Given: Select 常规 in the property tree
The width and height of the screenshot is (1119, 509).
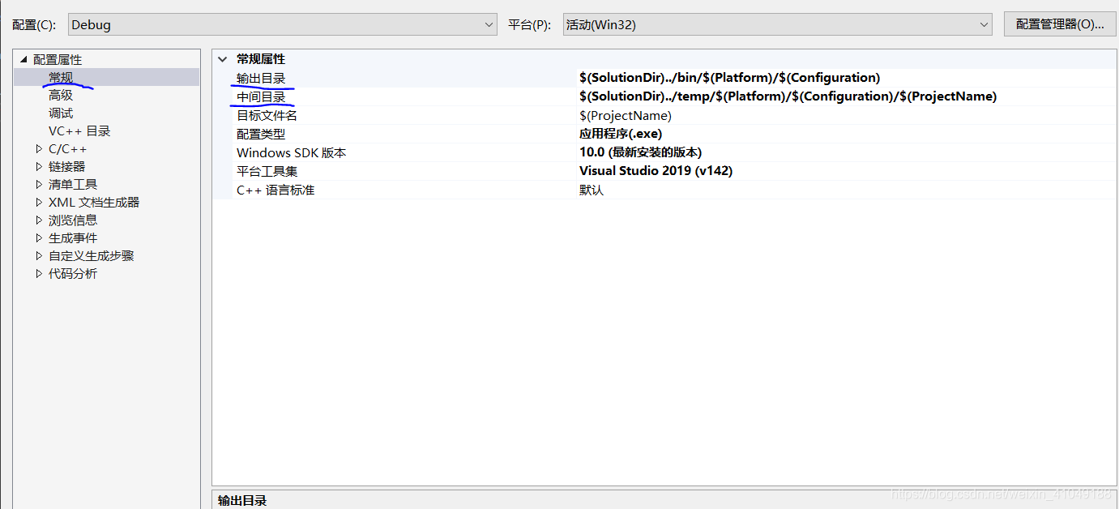Looking at the screenshot, I should (61, 78).
